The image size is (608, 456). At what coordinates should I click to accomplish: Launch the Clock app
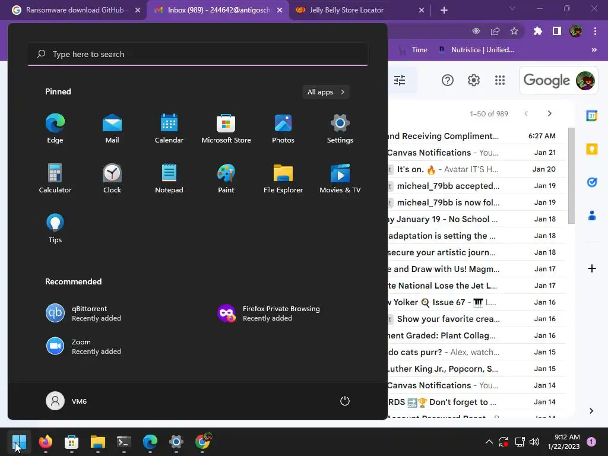(x=112, y=178)
